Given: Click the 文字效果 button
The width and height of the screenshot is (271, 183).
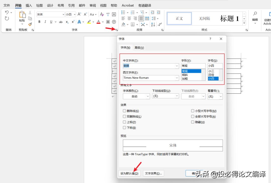Looking at the screenshot, I should (153, 173).
